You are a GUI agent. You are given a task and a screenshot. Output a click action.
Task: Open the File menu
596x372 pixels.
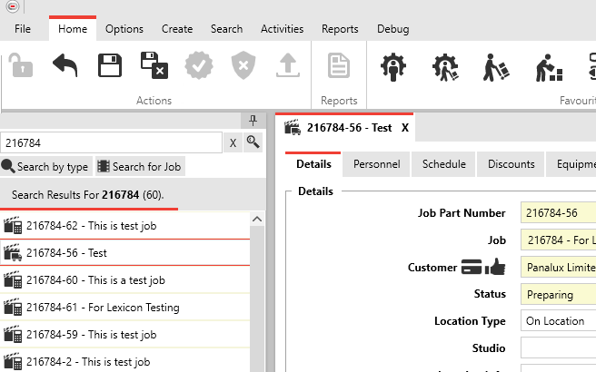point(23,29)
